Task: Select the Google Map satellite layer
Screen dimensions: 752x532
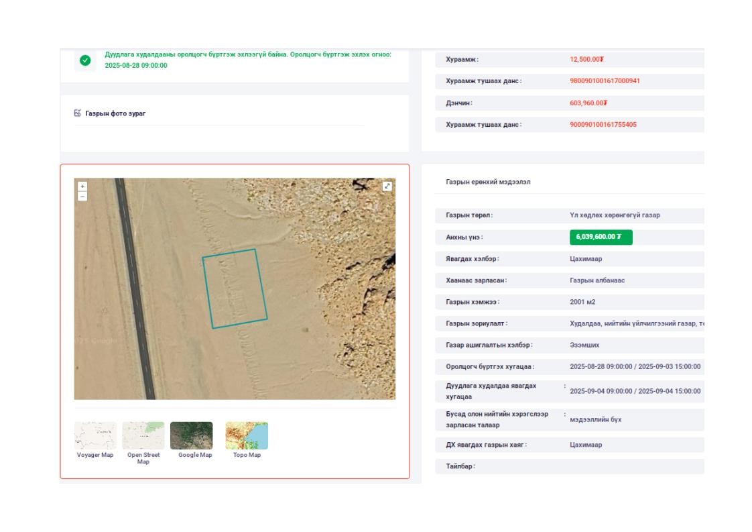Action: (192, 436)
